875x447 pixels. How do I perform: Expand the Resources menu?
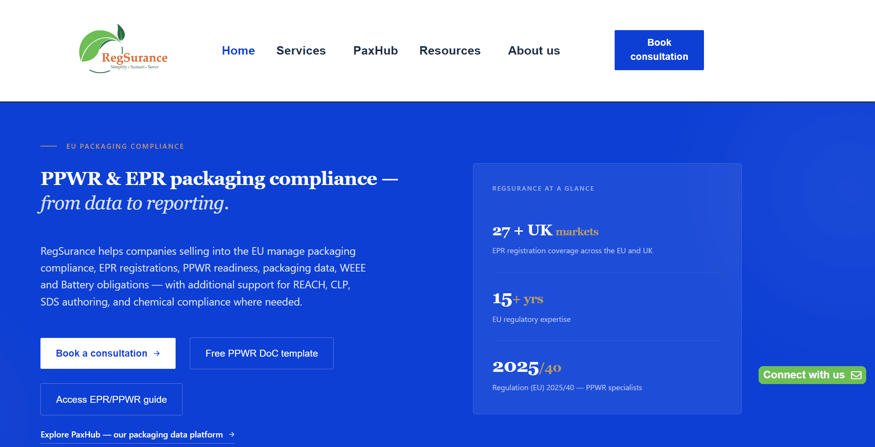[x=450, y=50]
